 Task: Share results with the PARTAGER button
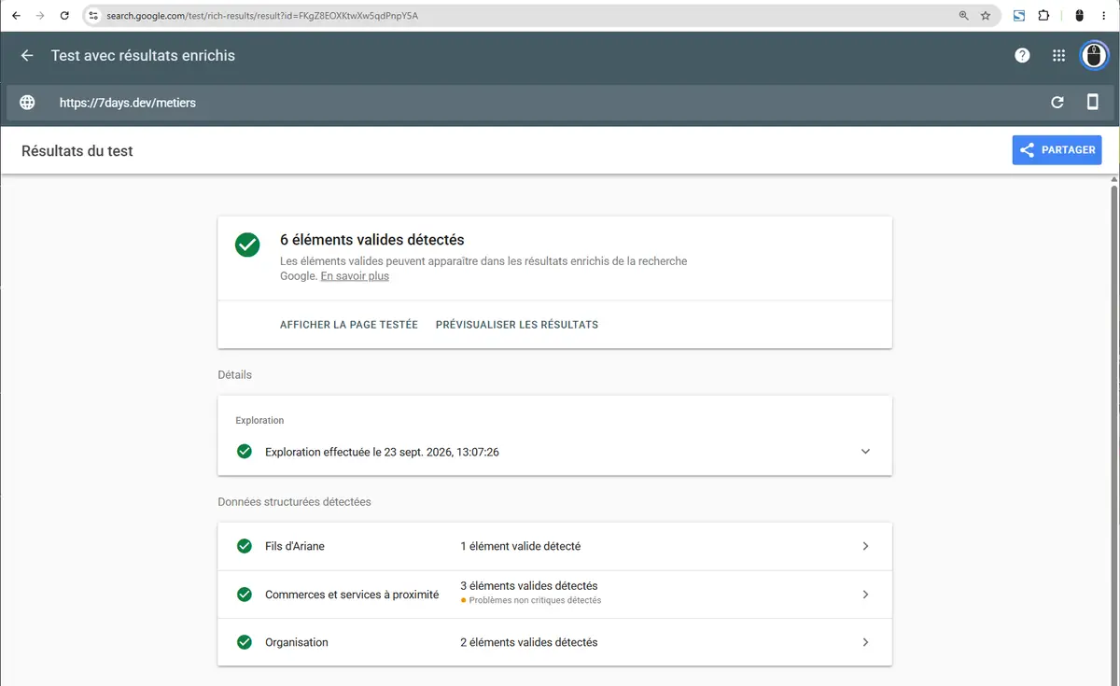point(1057,150)
